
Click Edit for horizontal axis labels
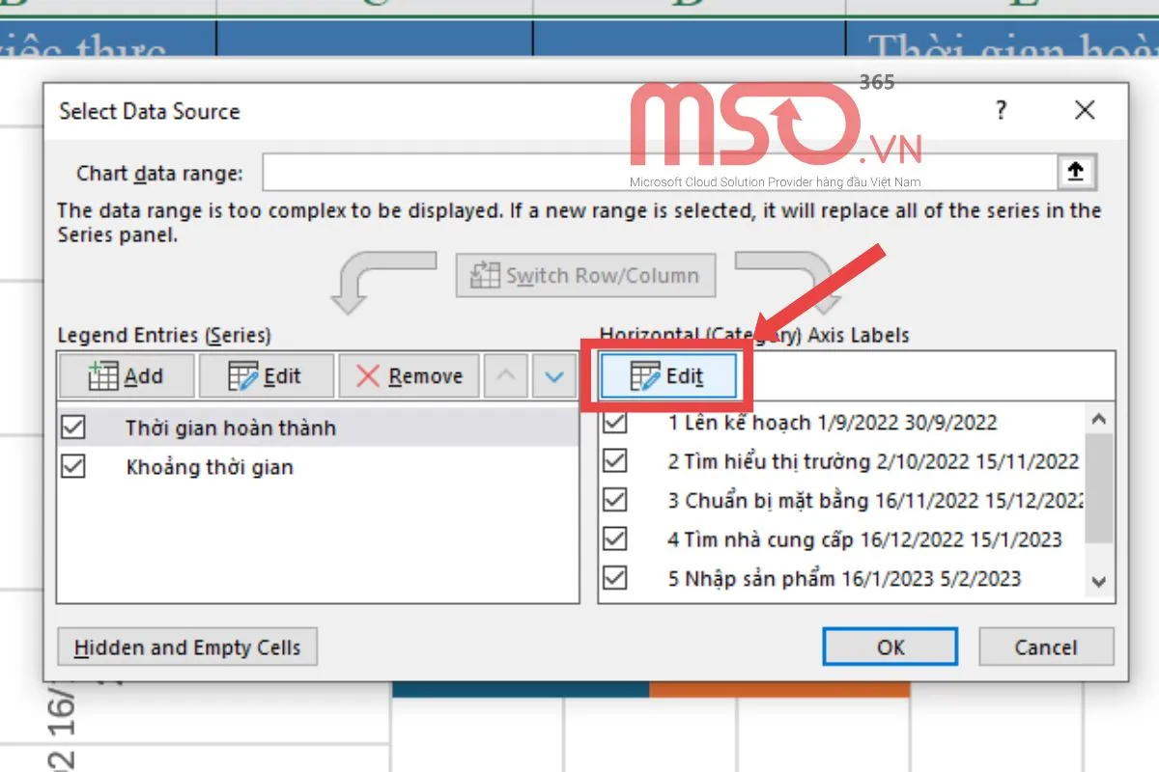click(667, 376)
